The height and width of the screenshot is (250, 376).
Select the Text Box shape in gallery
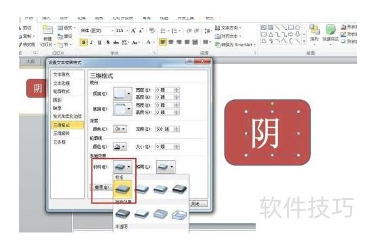264,27
